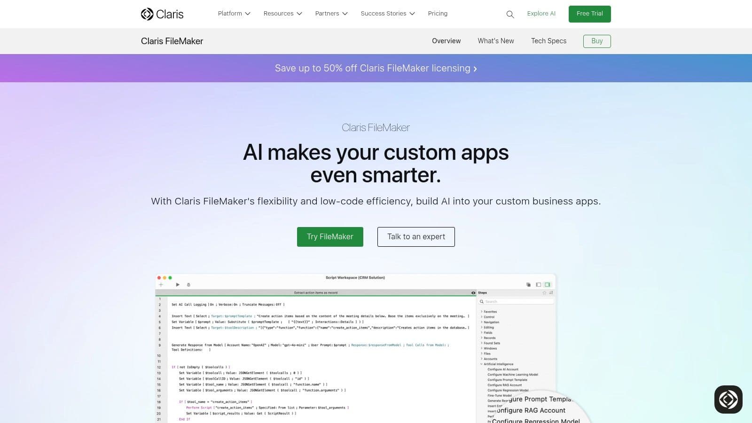Click the "If [ not IsEmpty" script line

click(201, 367)
